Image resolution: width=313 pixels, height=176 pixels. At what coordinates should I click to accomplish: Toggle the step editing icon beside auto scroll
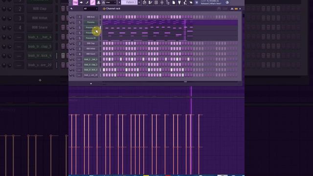point(87,2)
